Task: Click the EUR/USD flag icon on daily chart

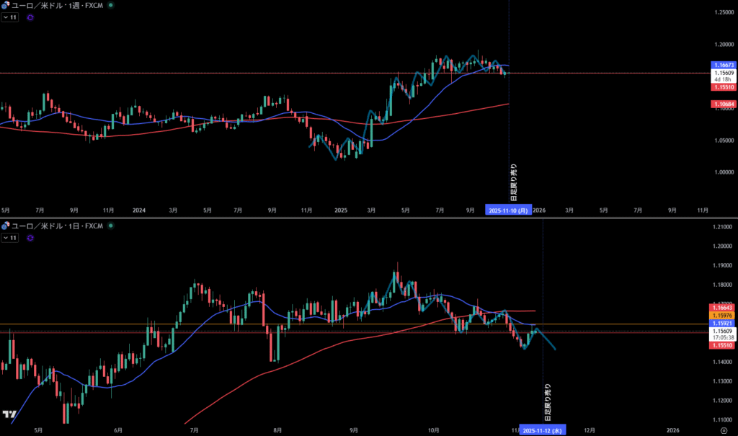Action: [x=5, y=226]
